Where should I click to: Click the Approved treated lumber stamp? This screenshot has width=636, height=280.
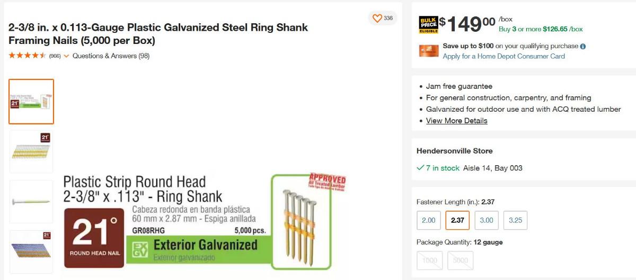[x=326, y=182]
